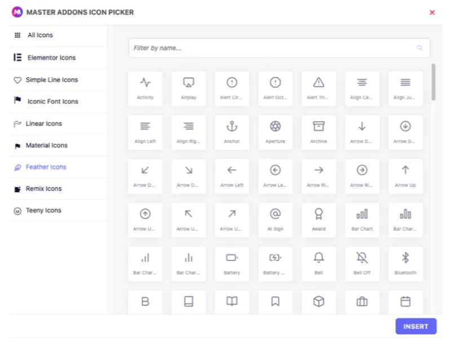Viewport: 451px width, 338px height.
Task: Pick the Archive icon
Action: coord(319,132)
